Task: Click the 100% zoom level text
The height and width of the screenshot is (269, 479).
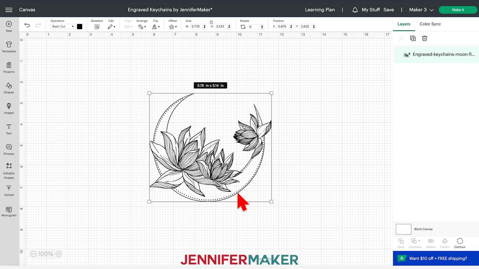Action: pos(46,254)
